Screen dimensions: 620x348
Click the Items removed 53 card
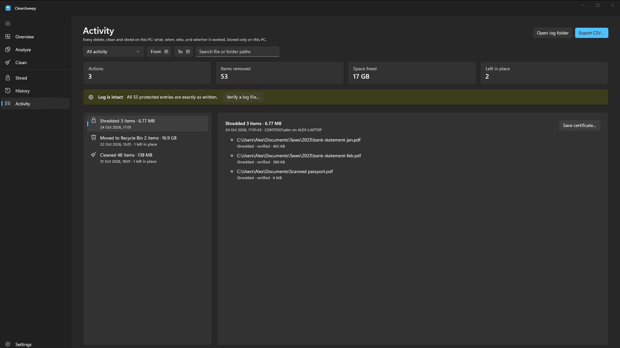[x=279, y=73]
